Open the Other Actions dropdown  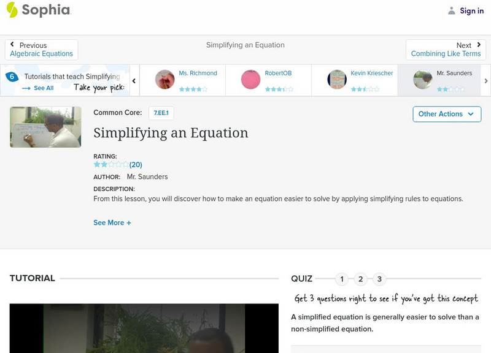pos(446,114)
